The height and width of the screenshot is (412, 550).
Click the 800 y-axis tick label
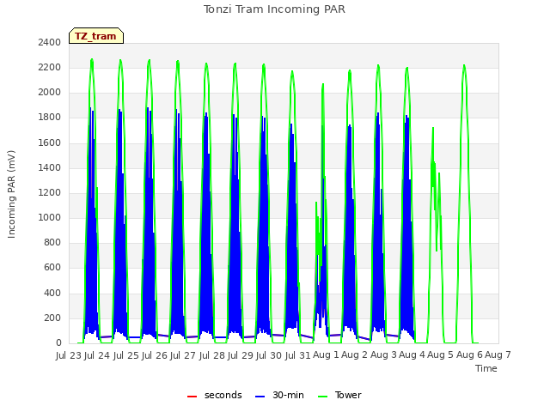pos(52,242)
